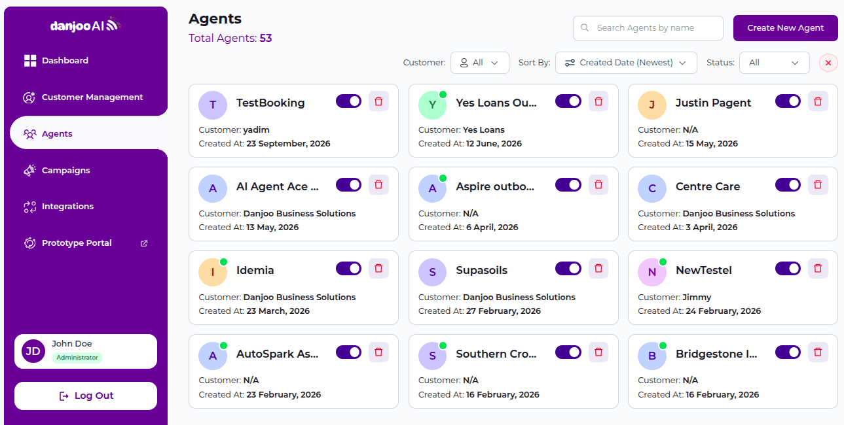Toggle the AI Agent Ace switch
Viewport: 844px width, 425px height.
[348, 185]
